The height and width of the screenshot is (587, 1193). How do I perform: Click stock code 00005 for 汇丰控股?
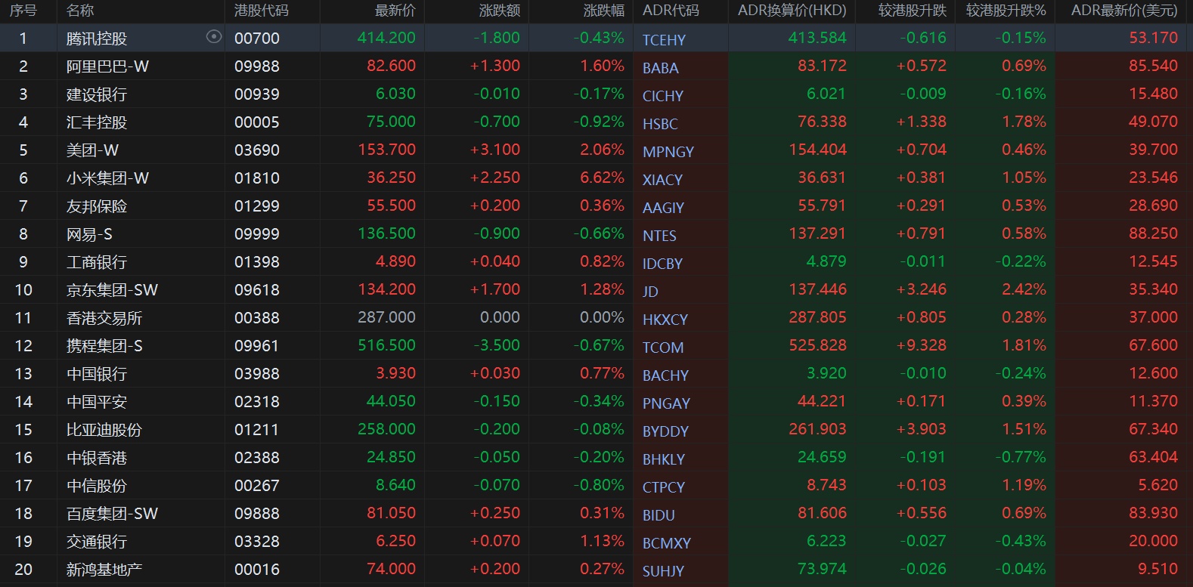(x=256, y=122)
